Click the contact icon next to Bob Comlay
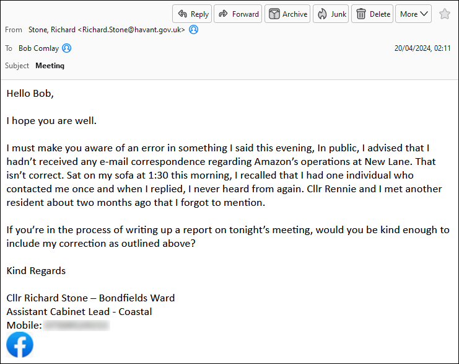The width and height of the screenshot is (459, 364). point(67,48)
